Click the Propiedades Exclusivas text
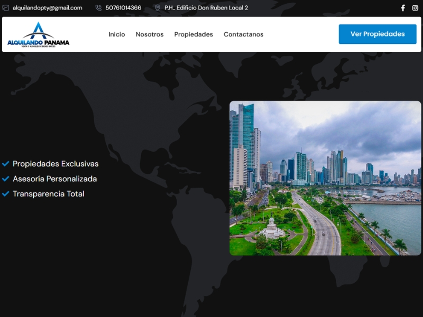423x317 pixels. coord(56,164)
